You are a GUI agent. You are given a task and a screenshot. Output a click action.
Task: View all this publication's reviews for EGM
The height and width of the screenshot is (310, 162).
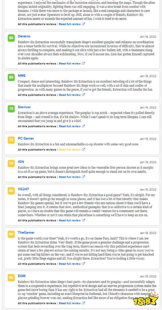point(37,303)
